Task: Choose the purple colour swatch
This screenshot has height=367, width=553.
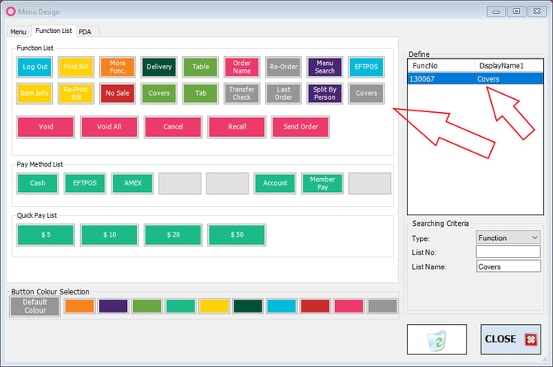Action: pyautogui.click(x=113, y=306)
